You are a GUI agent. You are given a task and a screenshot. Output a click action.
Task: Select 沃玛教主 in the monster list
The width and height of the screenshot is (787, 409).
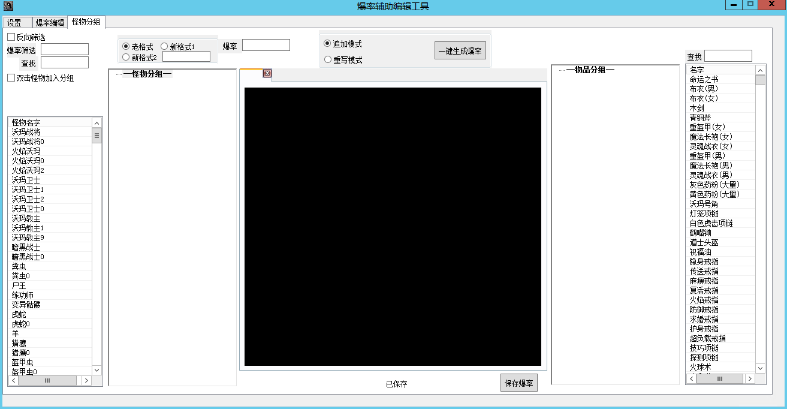point(26,218)
